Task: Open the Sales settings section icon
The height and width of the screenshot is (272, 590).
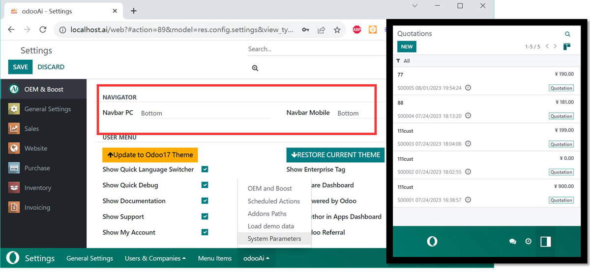Action: point(14,128)
